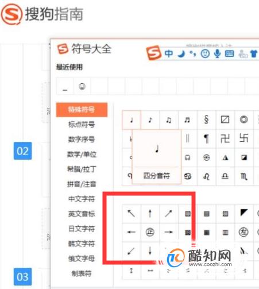Select the beamed notes symbol ♫
This screenshot has width=259, height=289.
169,120
